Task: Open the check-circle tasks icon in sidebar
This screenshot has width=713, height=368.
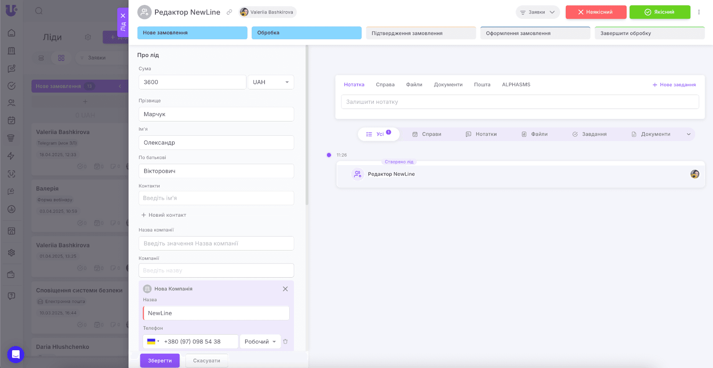Action: pos(12,85)
